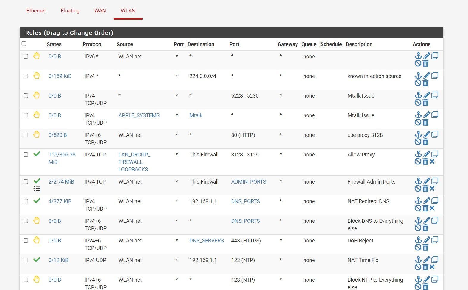
Task: Disable the 5228 - 5230 Mtalk Issue rule
Action: click(x=418, y=103)
